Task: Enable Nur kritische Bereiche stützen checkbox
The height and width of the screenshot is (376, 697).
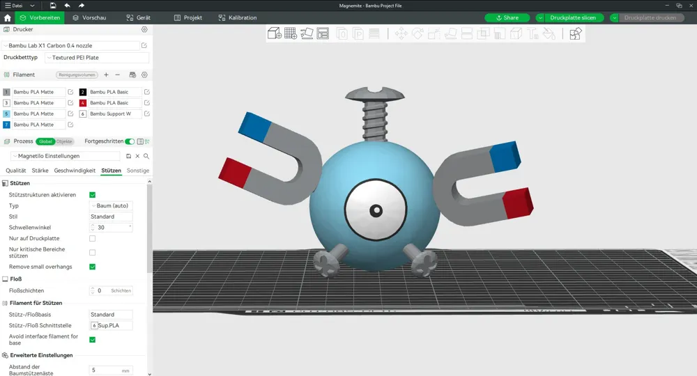Action: click(93, 253)
